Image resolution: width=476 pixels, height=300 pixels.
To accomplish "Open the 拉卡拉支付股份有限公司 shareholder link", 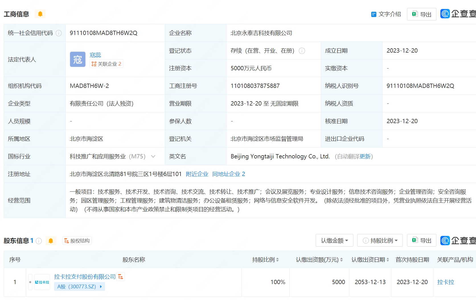I will click(x=85, y=277).
